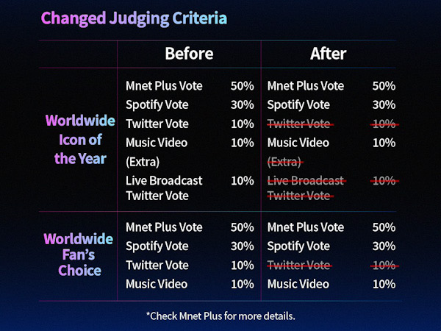Viewport: 441px width, 331px height.
Task: Click the Check Mnet Plus footnote text
Action: tap(220, 316)
